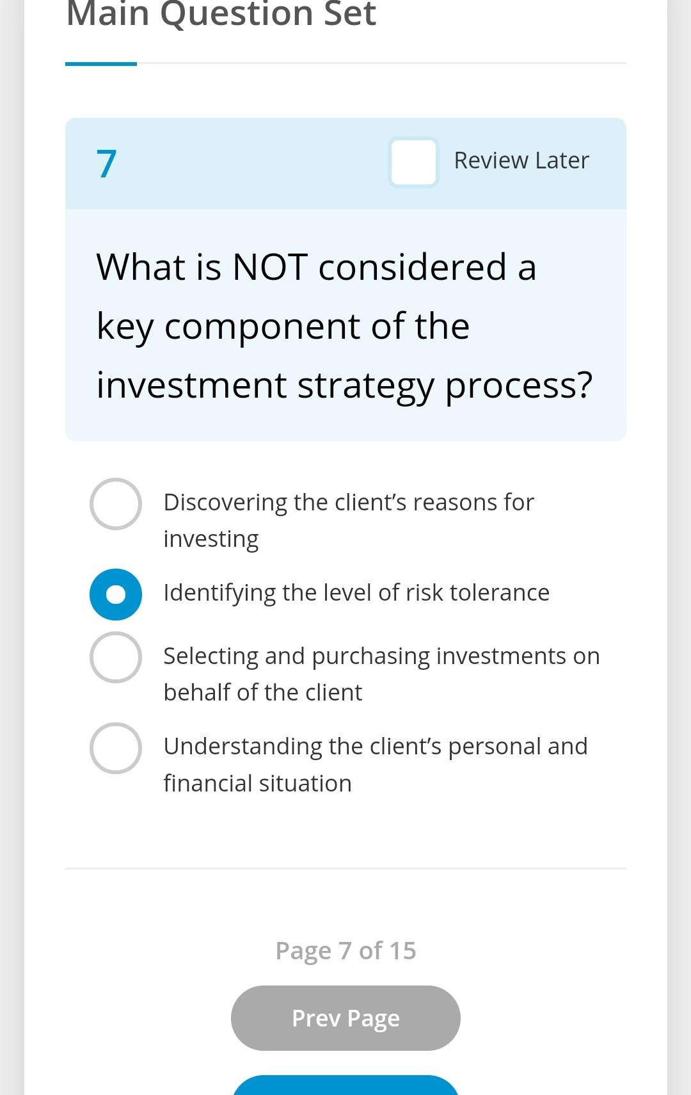Select "Discovering the client's reasons for investing"

116,504
